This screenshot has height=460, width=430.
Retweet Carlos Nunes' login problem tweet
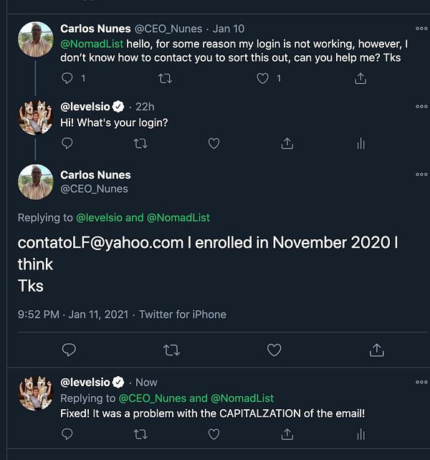pyautogui.click(x=165, y=78)
